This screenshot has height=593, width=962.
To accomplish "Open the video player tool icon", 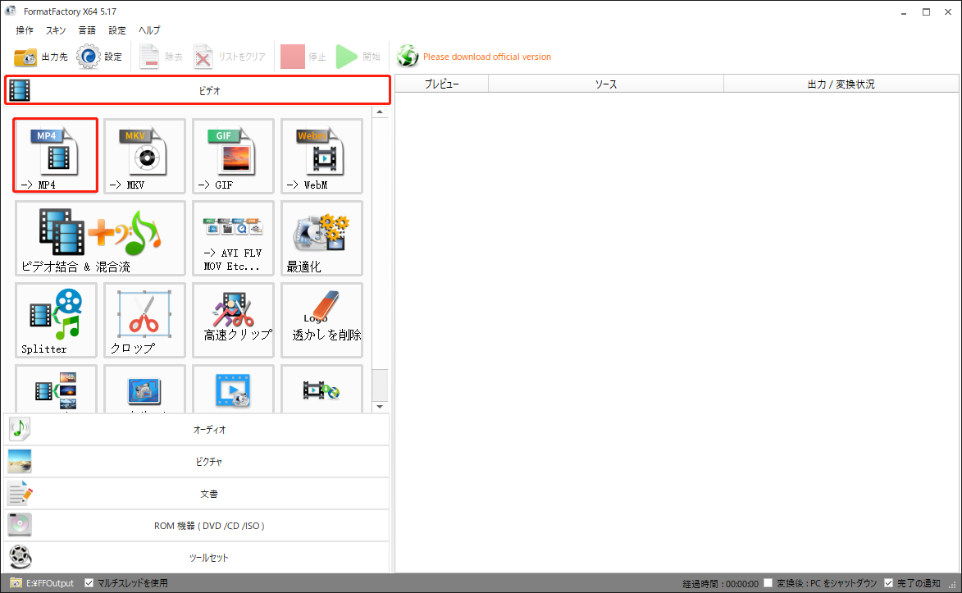I will click(x=233, y=390).
